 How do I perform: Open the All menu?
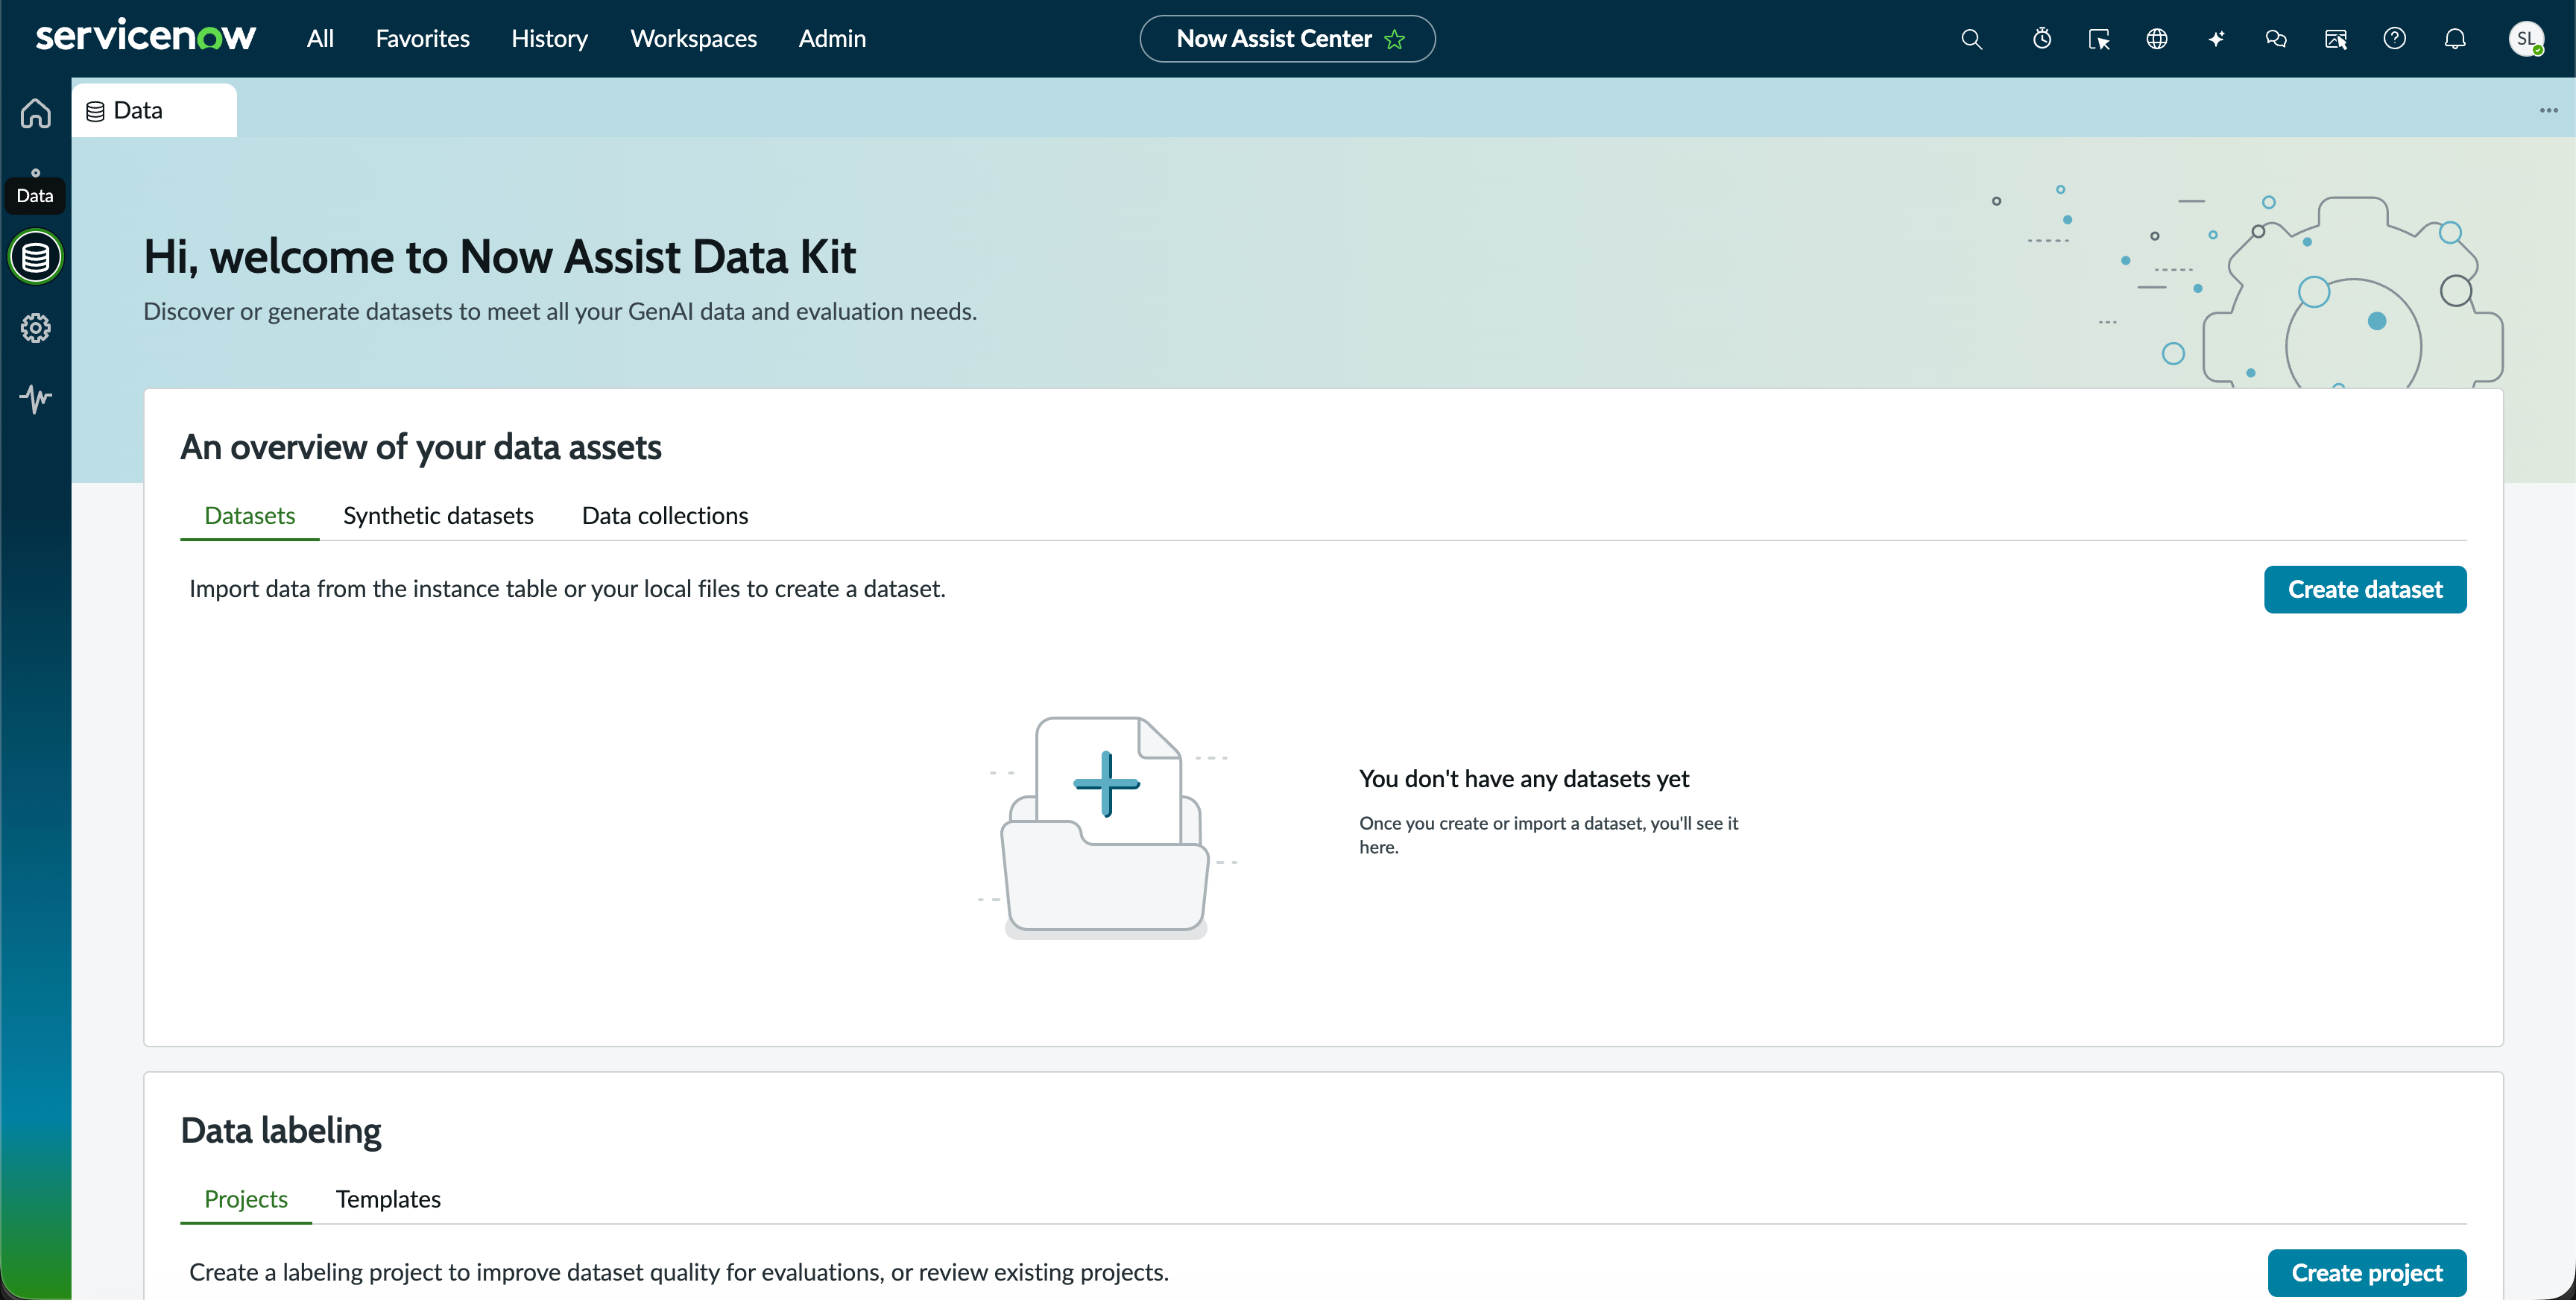coord(320,39)
